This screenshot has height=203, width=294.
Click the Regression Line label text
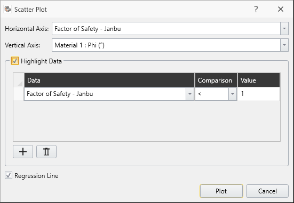point(36,176)
